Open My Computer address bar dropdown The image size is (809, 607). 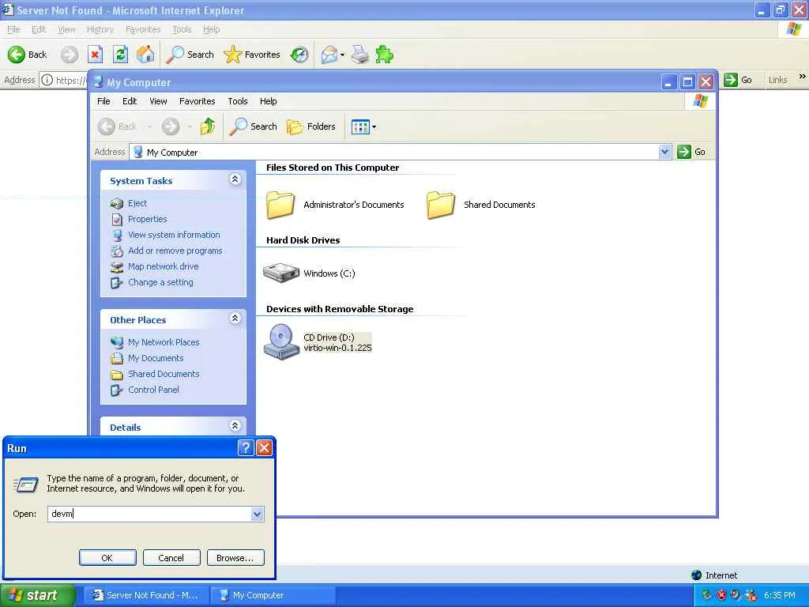click(664, 152)
